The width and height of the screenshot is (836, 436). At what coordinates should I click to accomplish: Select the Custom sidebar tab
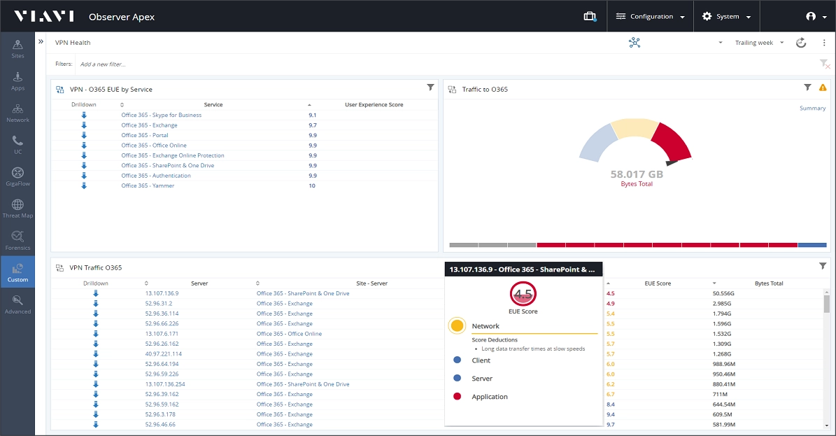pyautogui.click(x=17, y=273)
